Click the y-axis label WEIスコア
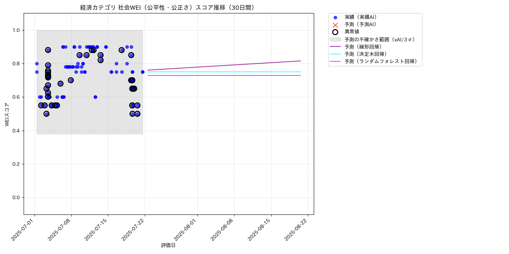 (7, 114)
